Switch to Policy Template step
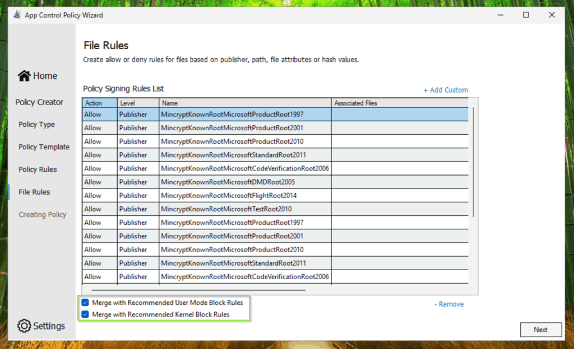The width and height of the screenshot is (574, 349). (x=44, y=147)
